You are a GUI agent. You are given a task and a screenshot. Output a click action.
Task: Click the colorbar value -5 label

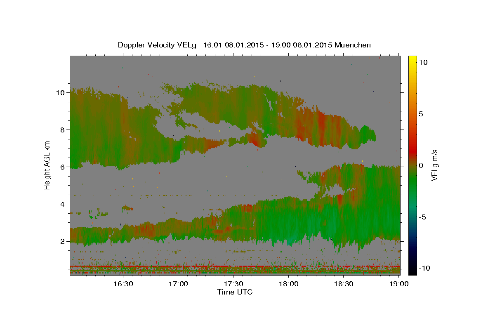(x=422, y=217)
